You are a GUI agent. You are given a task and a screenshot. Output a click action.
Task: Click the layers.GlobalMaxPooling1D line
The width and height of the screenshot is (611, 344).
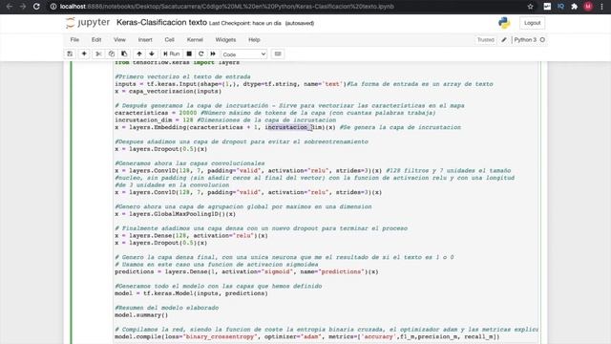click(x=175, y=214)
